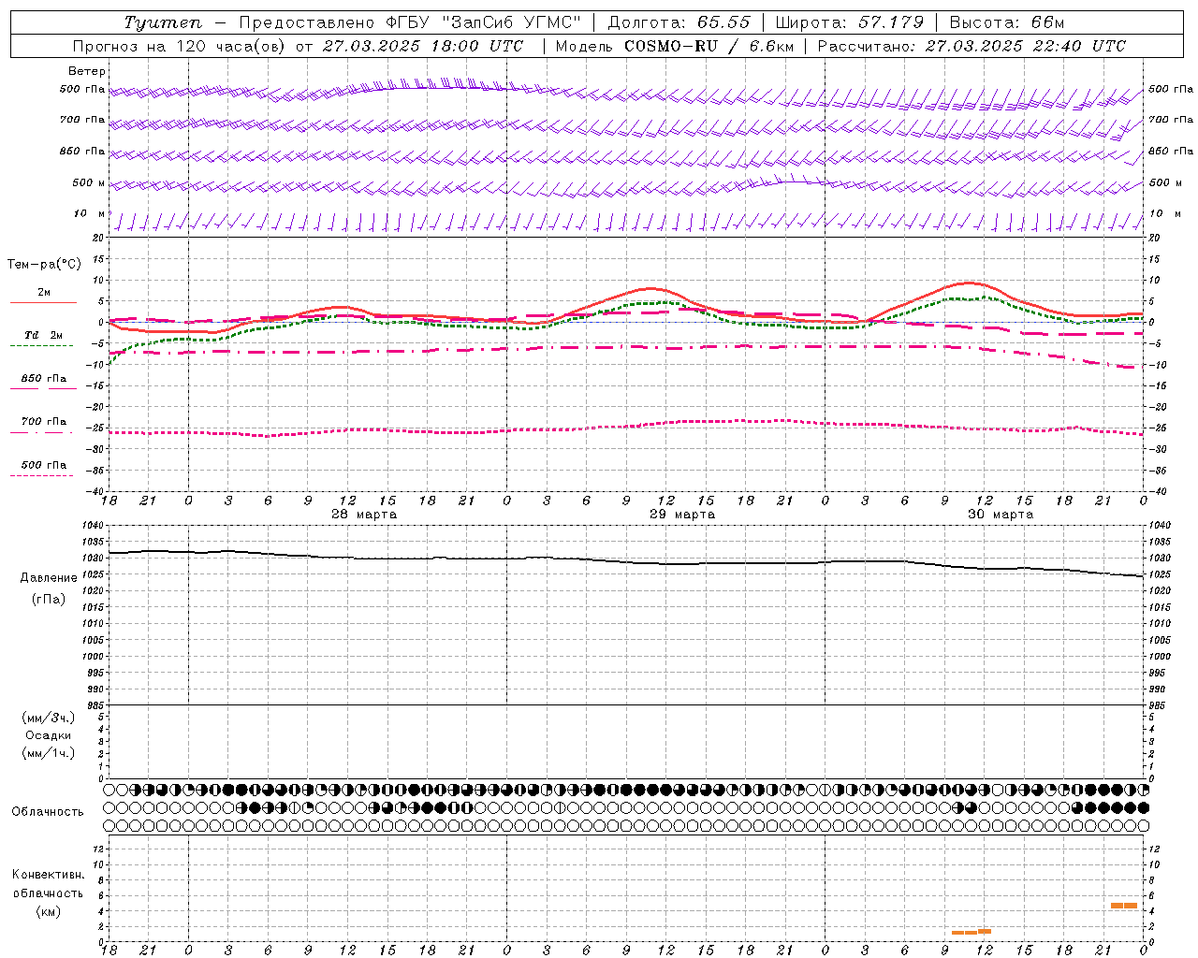
Task: Click the "Осадки" precipitation label
Action: tap(49, 736)
